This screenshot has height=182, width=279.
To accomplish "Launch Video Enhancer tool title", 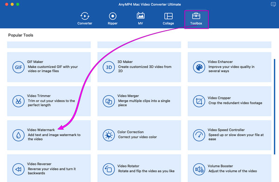I will coord(220,62).
